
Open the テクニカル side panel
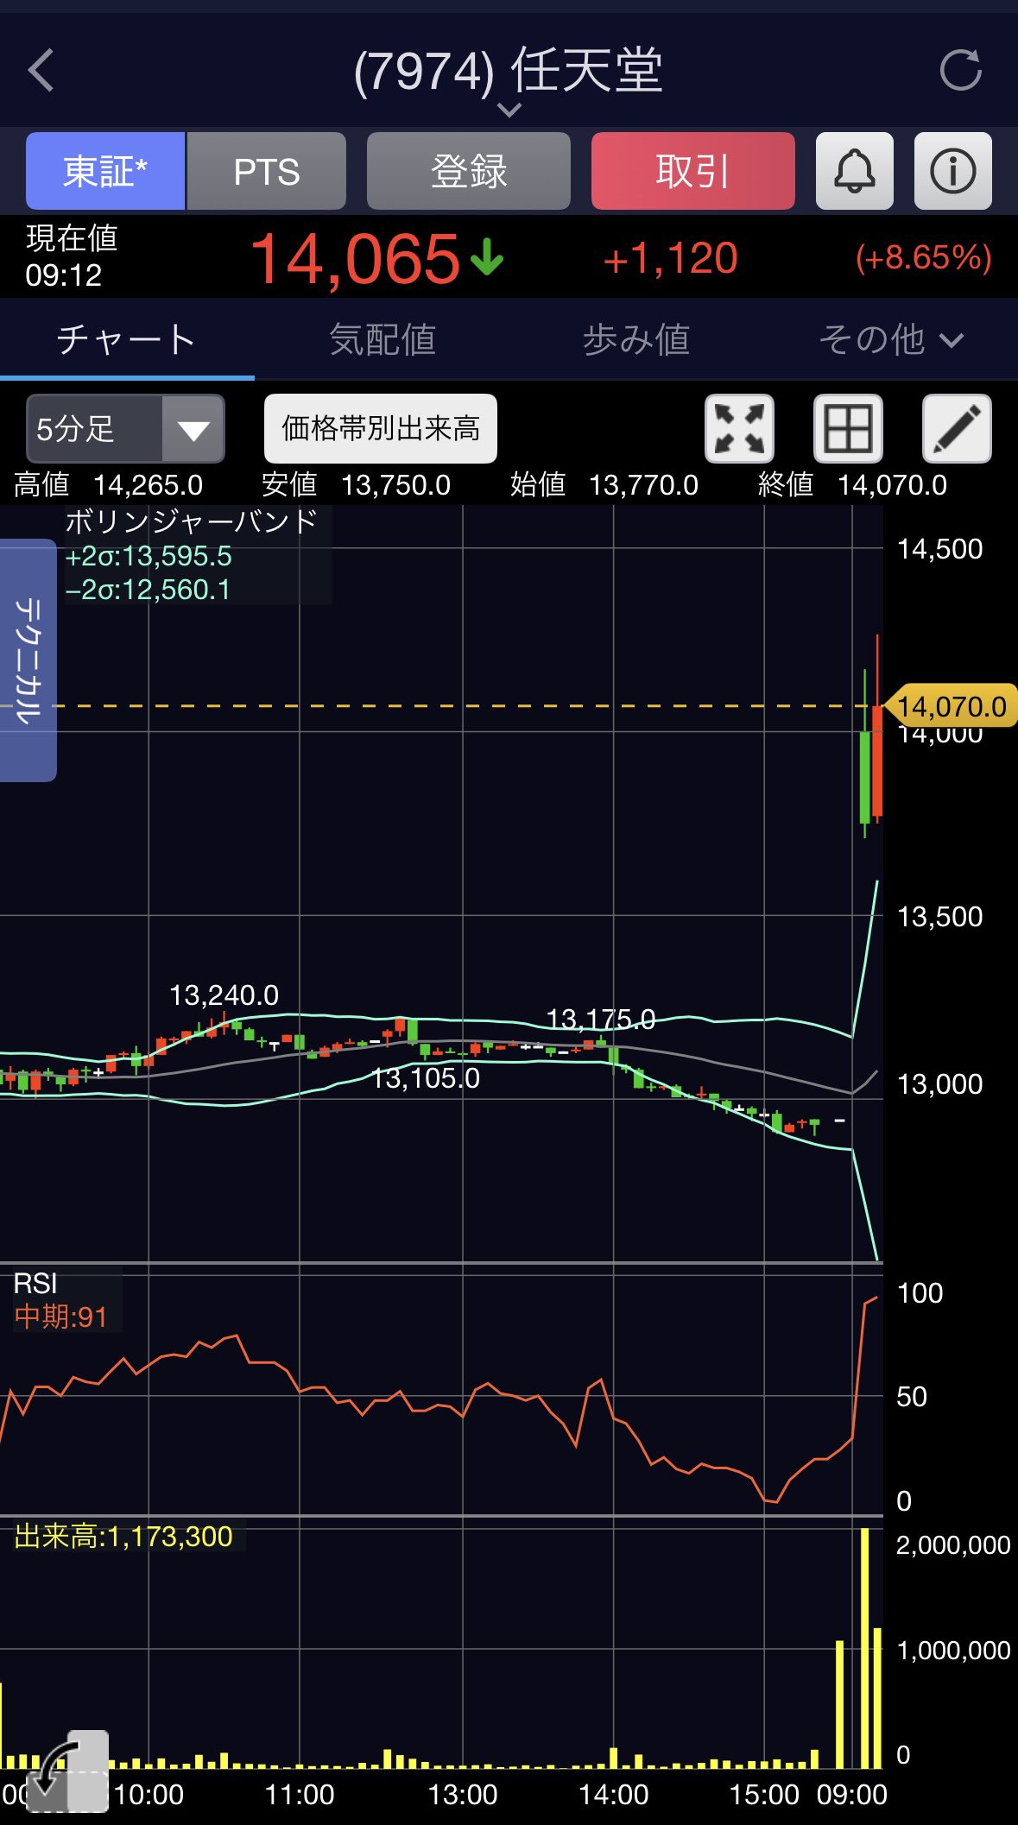click(x=28, y=660)
